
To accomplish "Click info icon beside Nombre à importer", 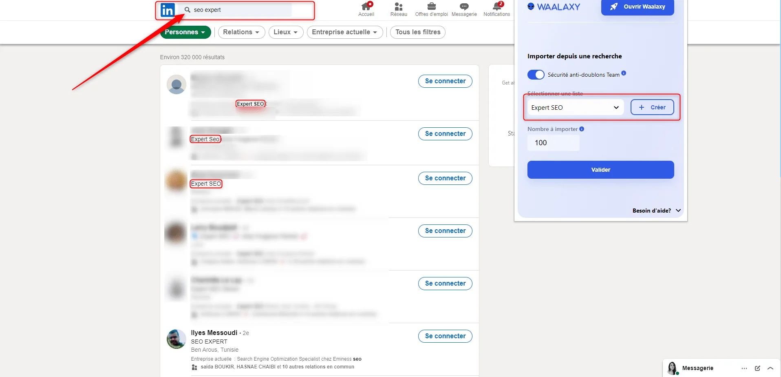I will tap(582, 129).
